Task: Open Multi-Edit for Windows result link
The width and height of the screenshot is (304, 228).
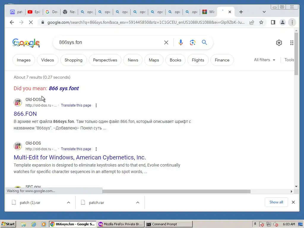Action: (x=80, y=157)
